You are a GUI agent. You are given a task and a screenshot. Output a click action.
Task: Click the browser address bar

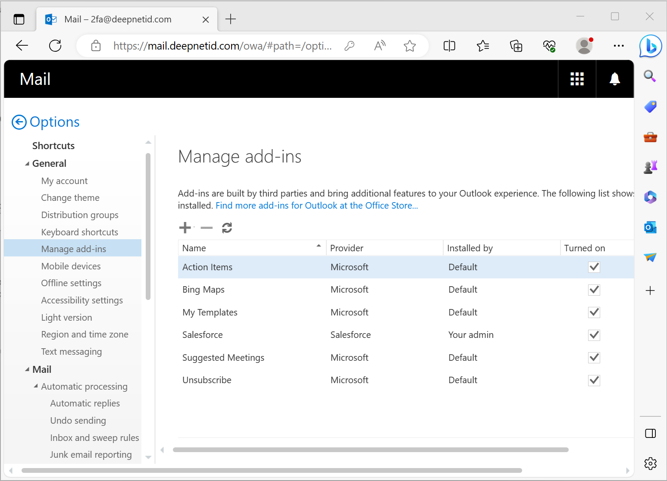point(222,46)
